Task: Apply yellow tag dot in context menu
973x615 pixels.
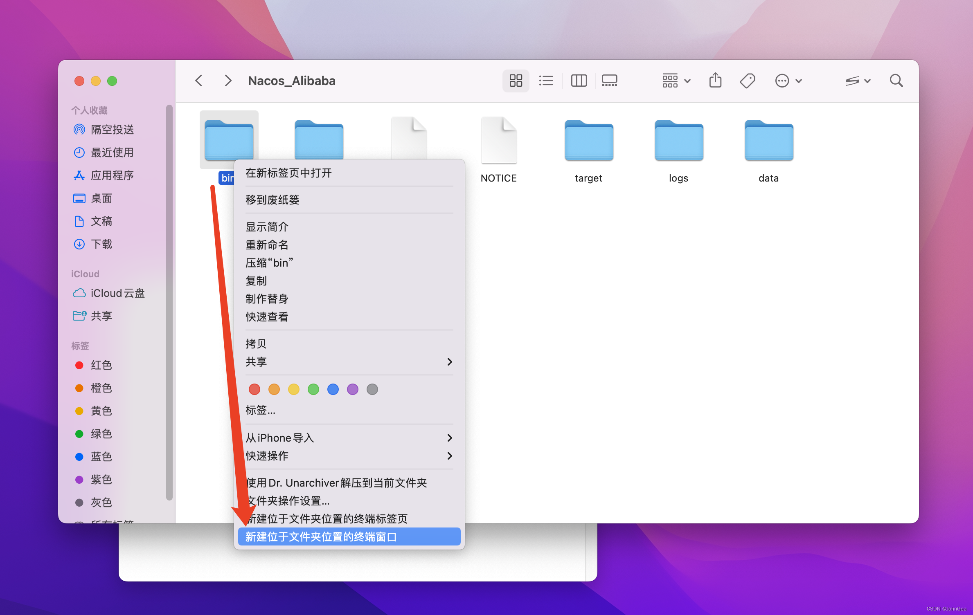Action: [x=293, y=389]
